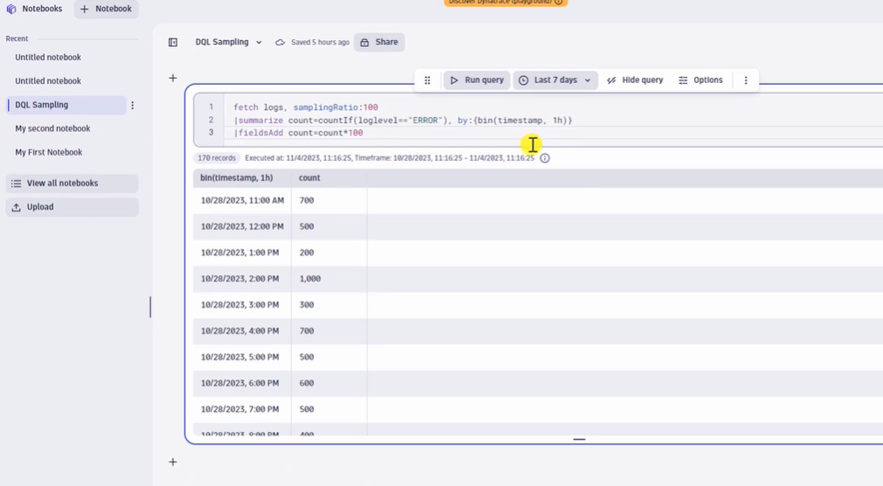
Task: Run the query
Action: (x=477, y=80)
